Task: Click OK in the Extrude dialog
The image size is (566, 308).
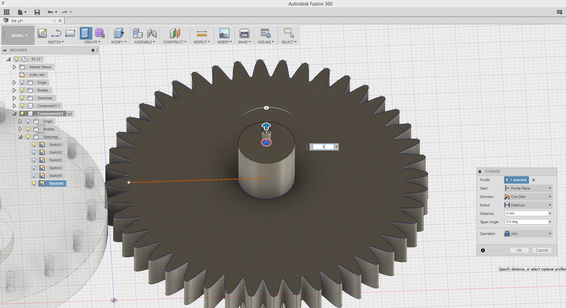Action: tap(519, 250)
